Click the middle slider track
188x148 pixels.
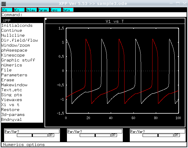95,135
